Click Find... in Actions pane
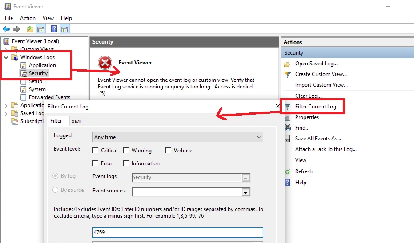Image resolution: width=414 pixels, height=243 pixels. point(302,127)
